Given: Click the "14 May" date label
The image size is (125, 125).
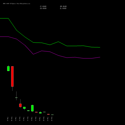Looking at the screenshot, I should click(28, 119).
